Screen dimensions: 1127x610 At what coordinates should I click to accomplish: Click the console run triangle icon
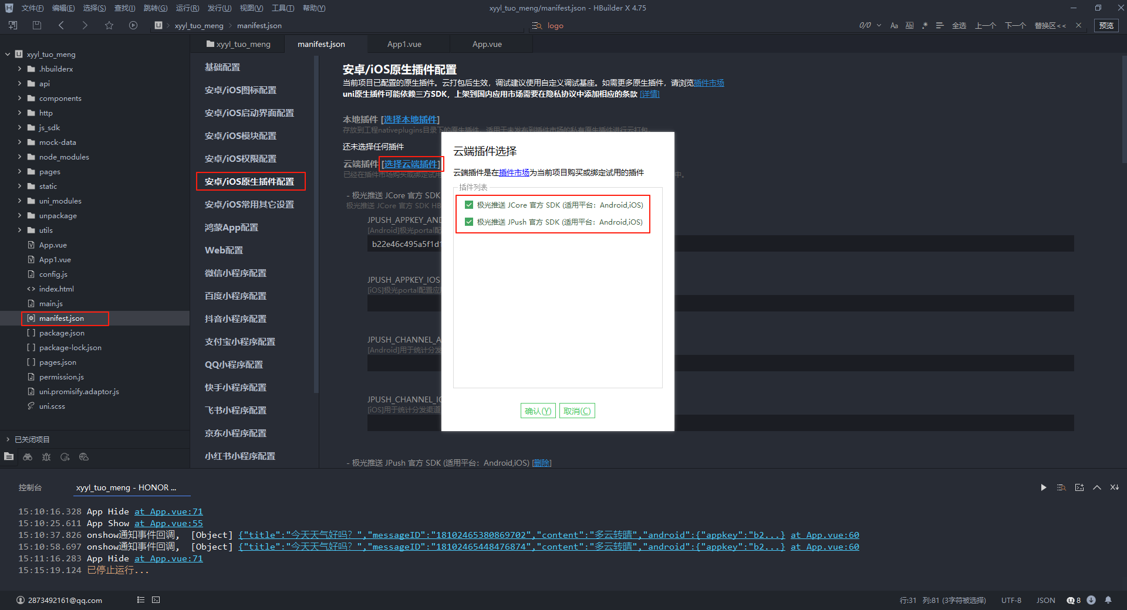point(1044,487)
